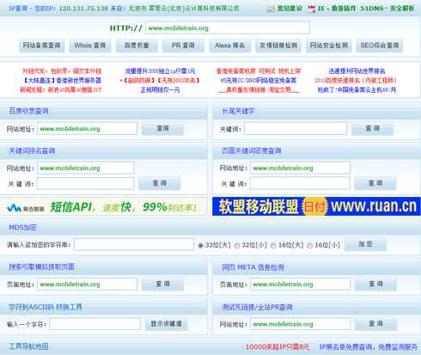
Task: Open the 工具导航地图 link
Action: coord(28,346)
